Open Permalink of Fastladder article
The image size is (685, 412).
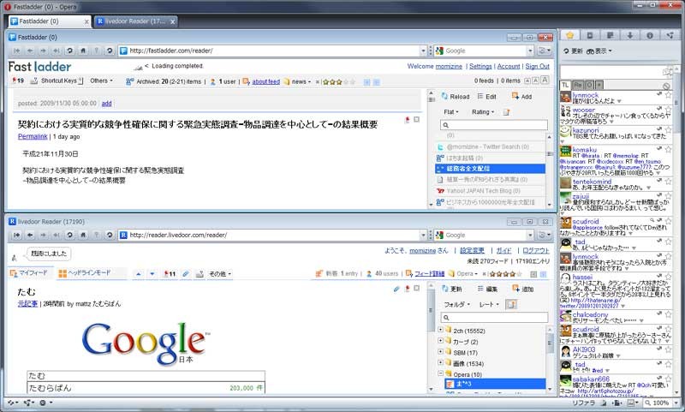point(33,136)
